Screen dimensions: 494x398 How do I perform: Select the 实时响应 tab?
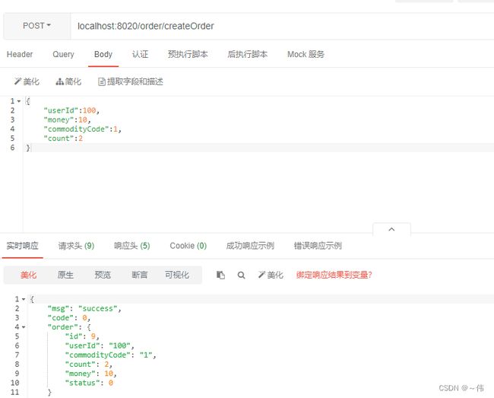point(22,246)
